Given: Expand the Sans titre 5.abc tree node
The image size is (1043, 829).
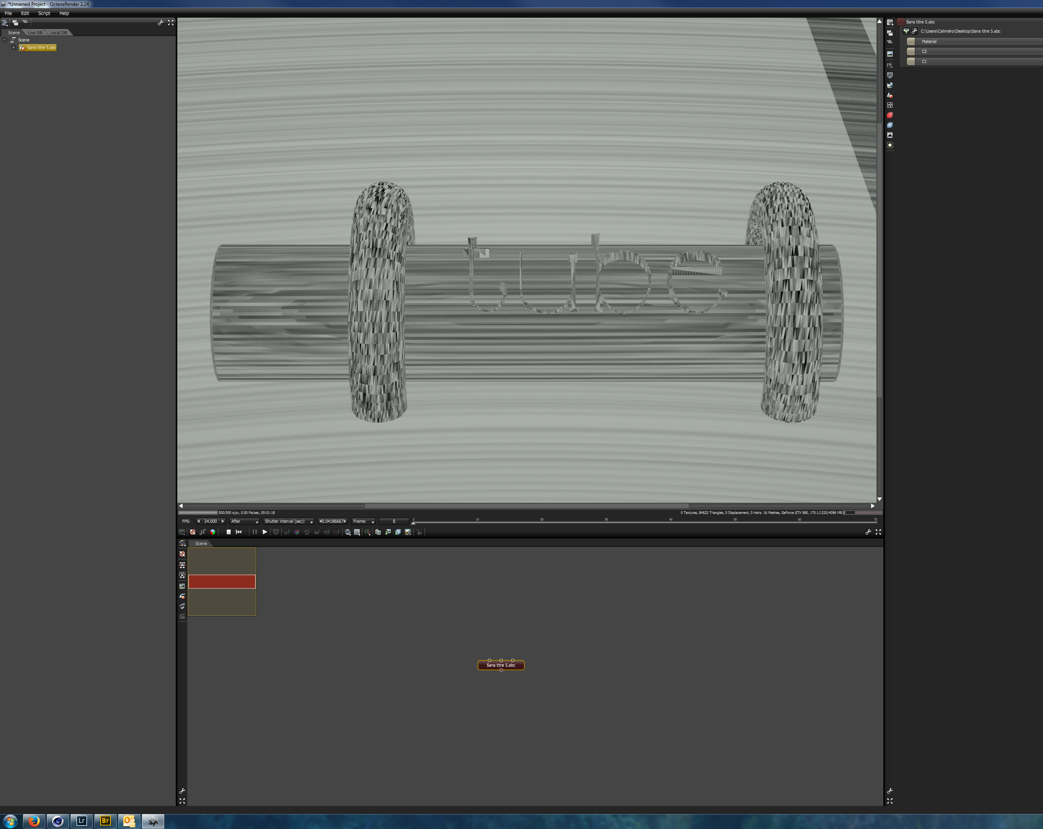Looking at the screenshot, I should pos(13,48).
